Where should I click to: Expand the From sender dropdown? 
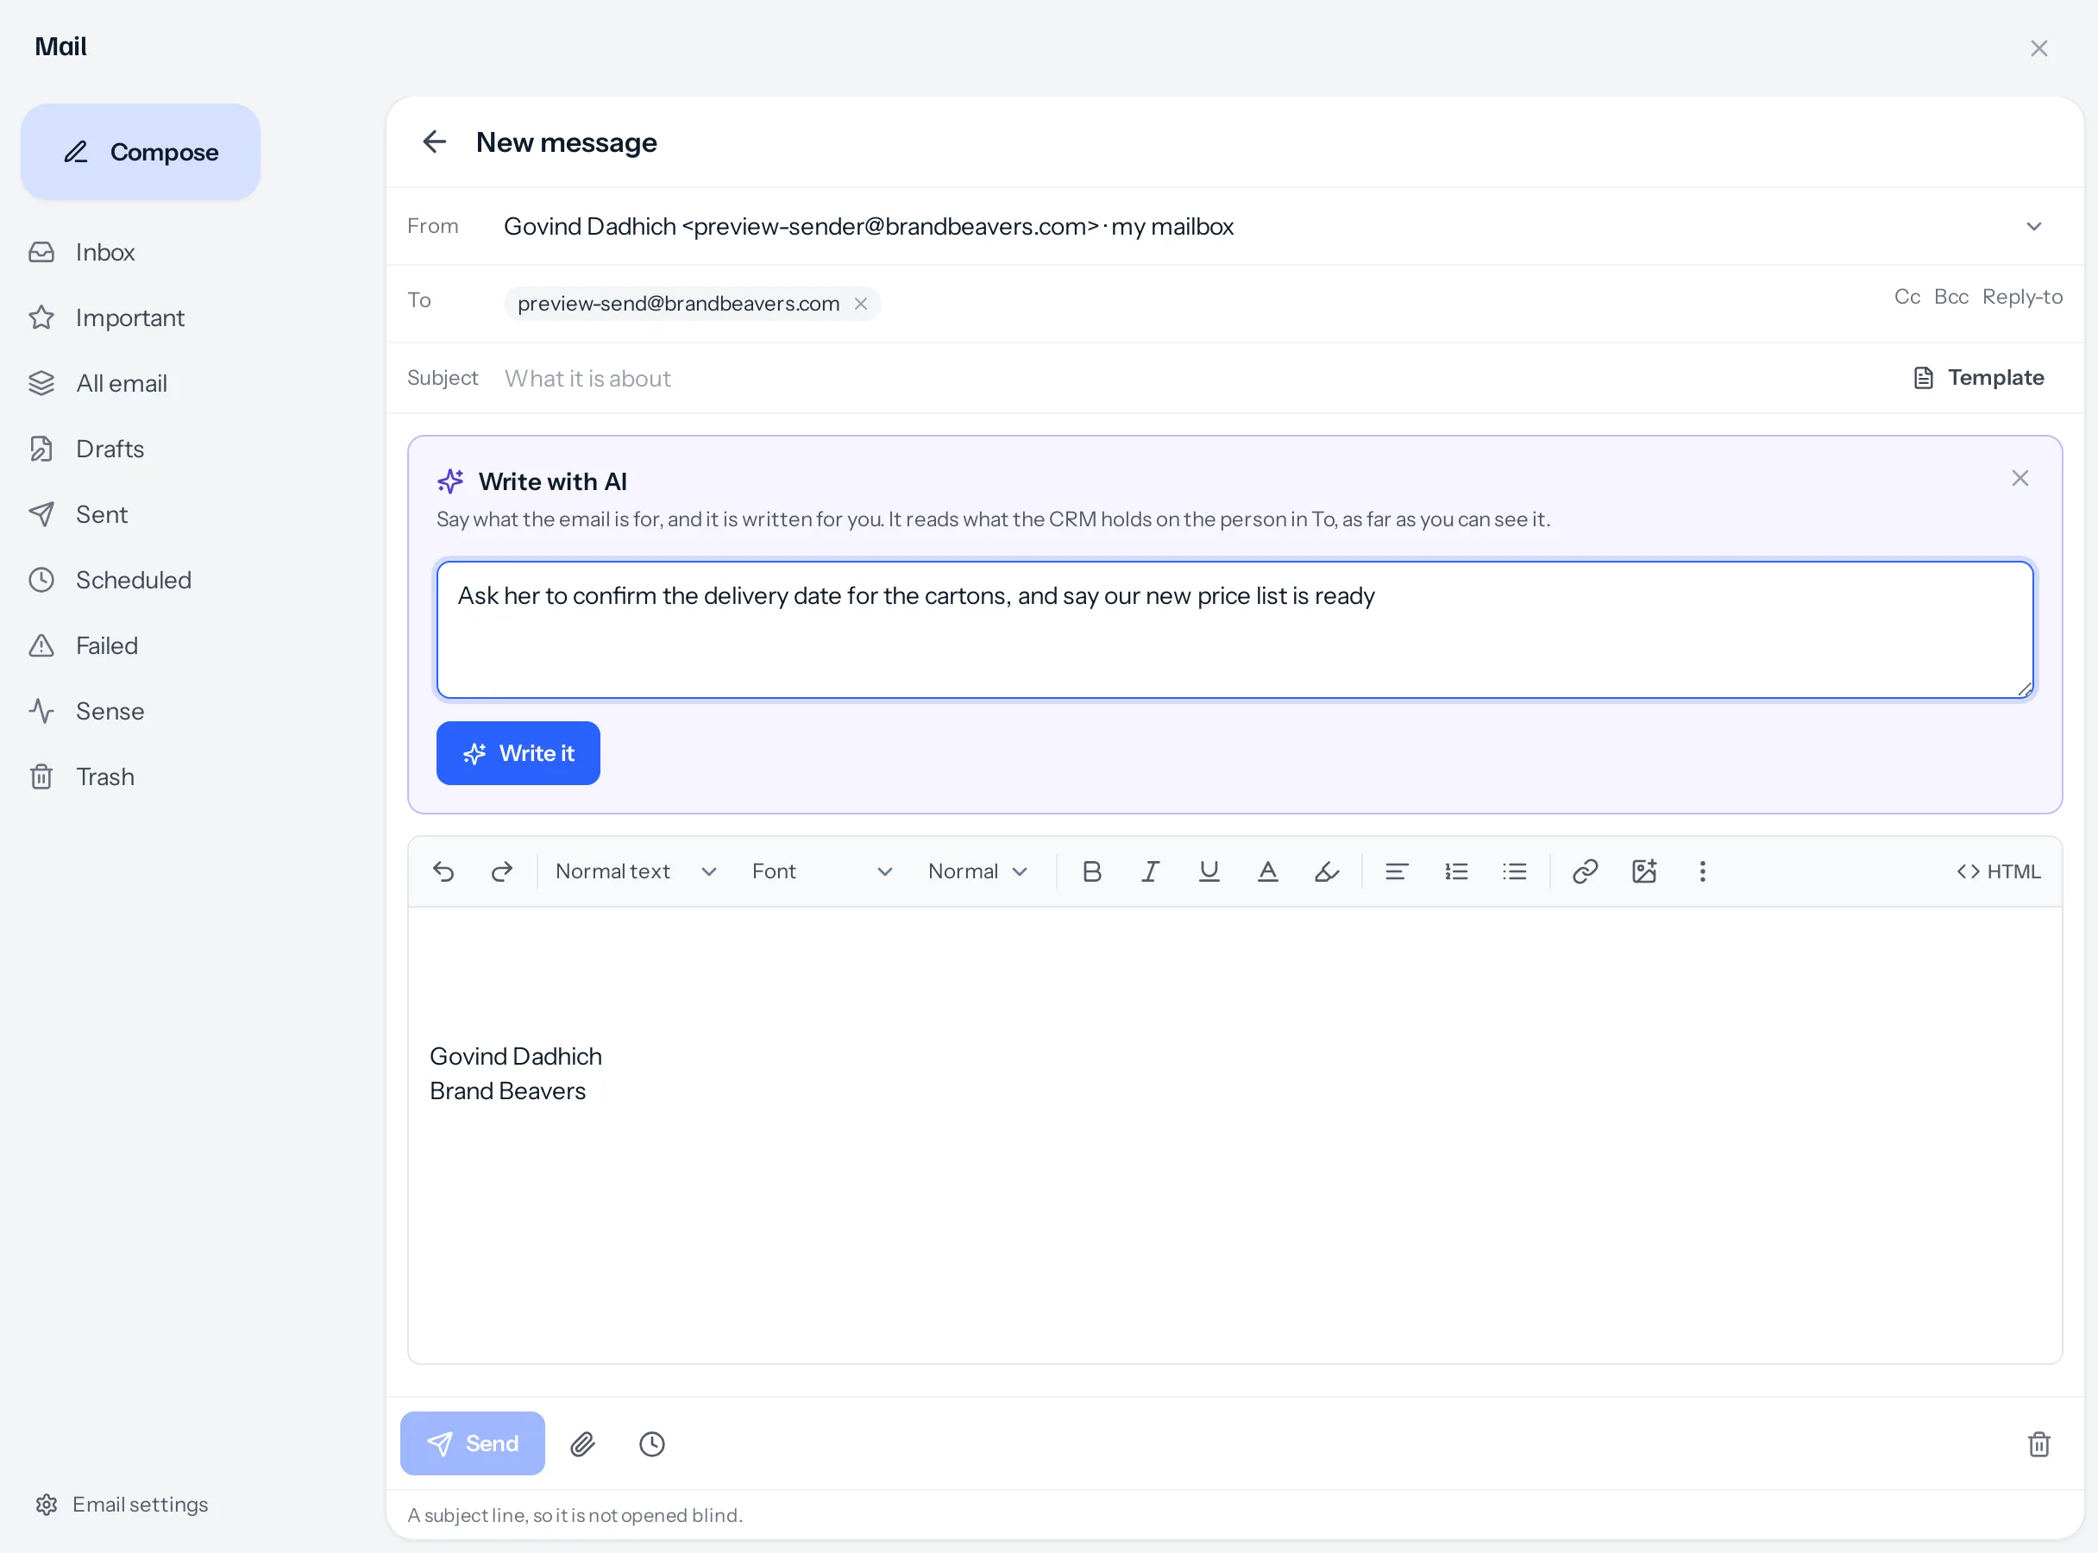point(2034,227)
